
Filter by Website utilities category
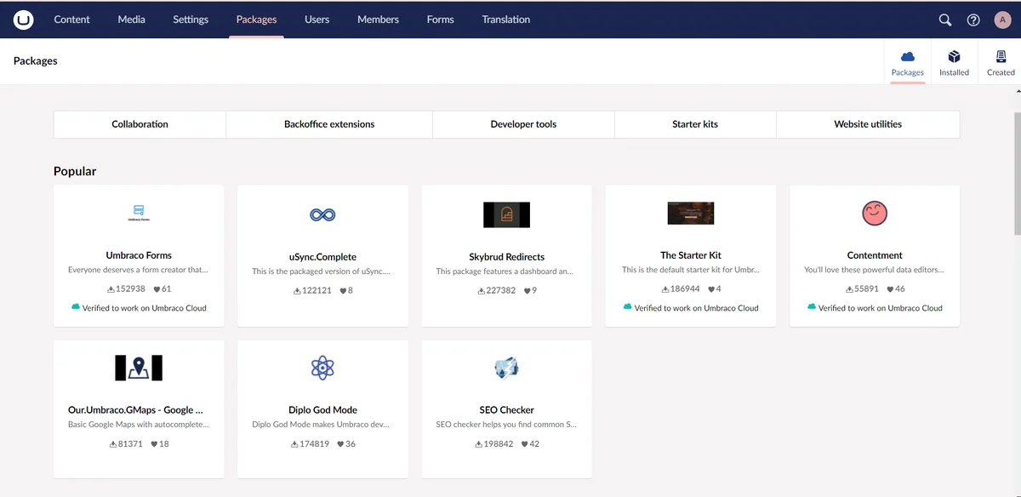868,124
